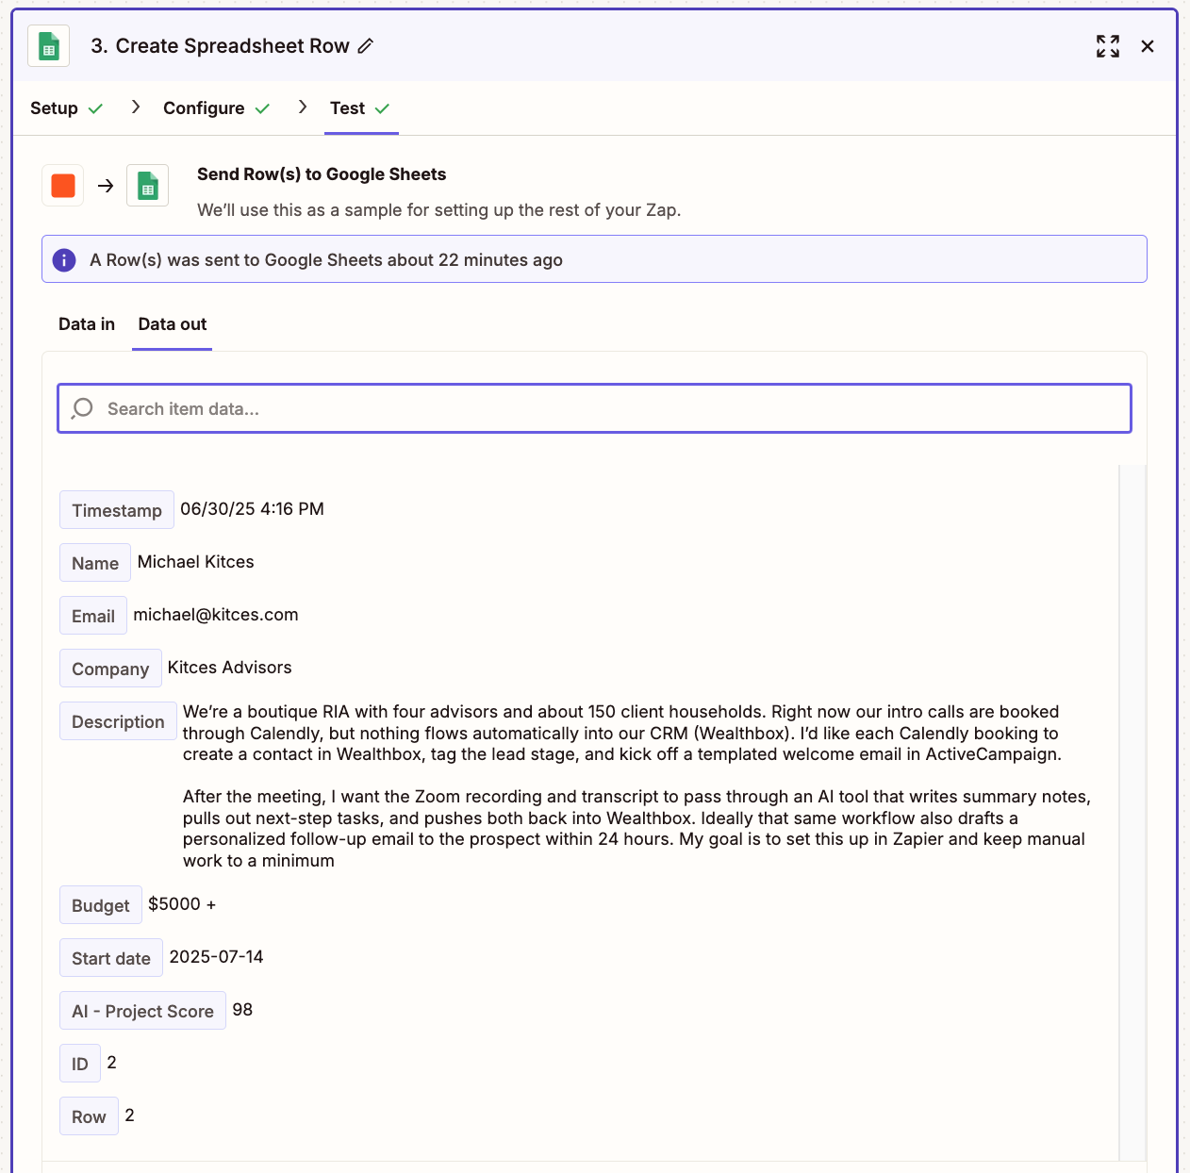Image resolution: width=1190 pixels, height=1173 pixels.
Task: Click the company value Kitces Advisors
Action: tap(230, 668)
